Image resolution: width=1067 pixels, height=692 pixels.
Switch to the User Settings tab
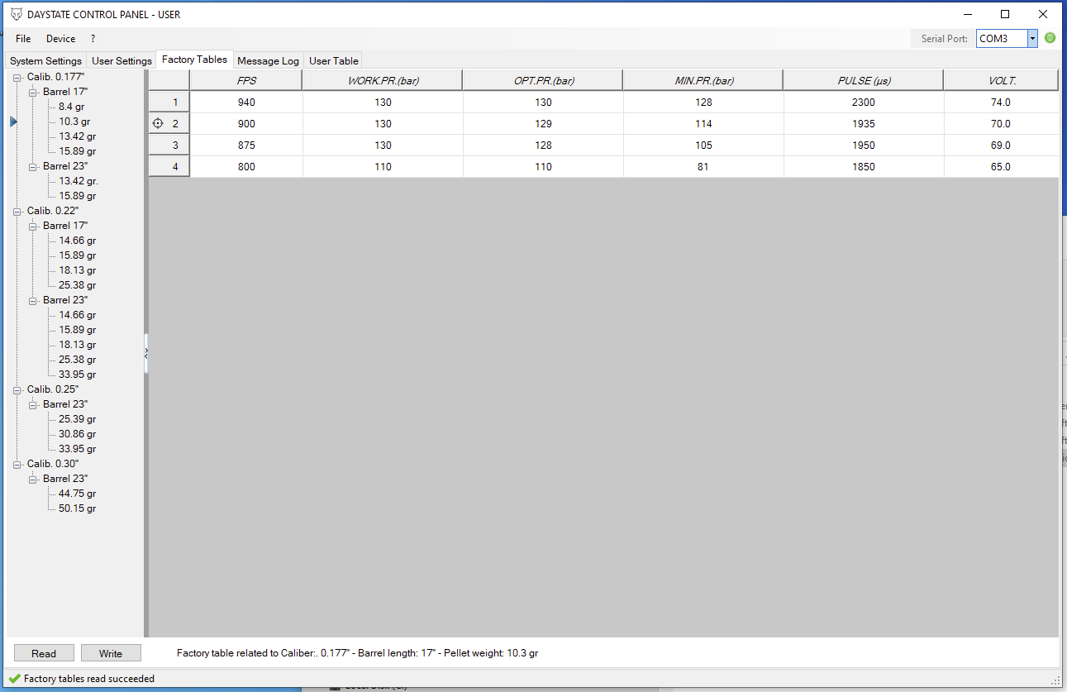click(x=121, y=60)
